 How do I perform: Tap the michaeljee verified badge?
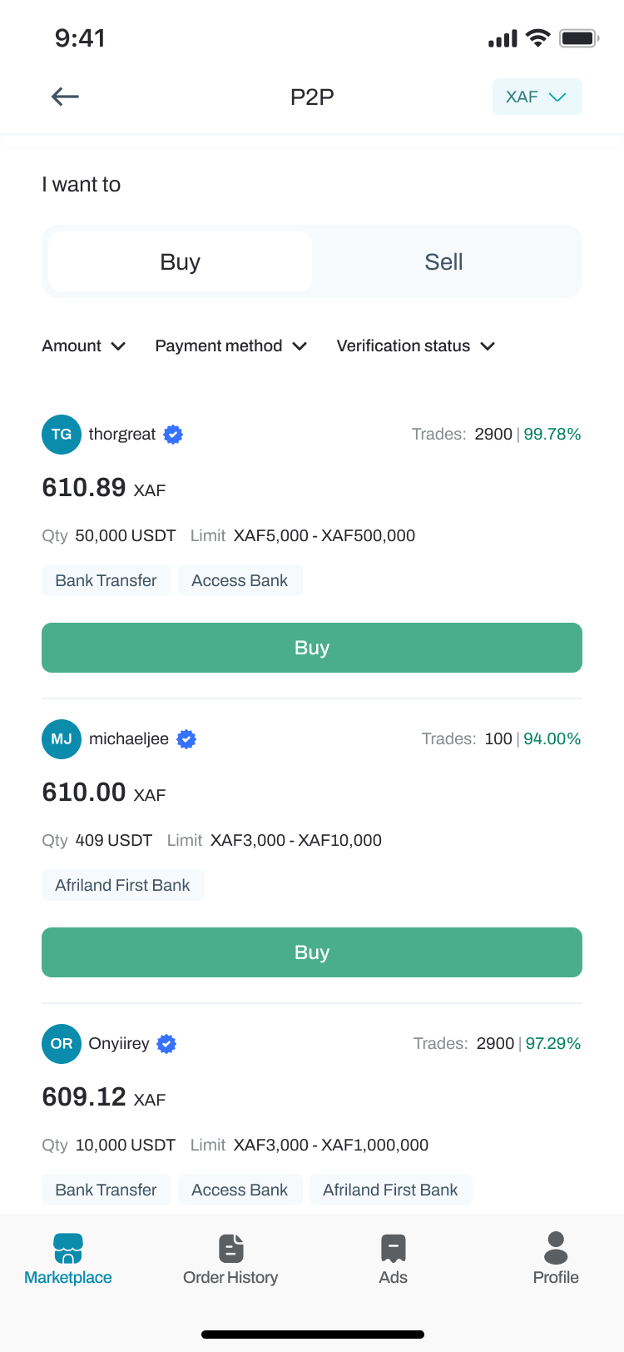(186, 739)
